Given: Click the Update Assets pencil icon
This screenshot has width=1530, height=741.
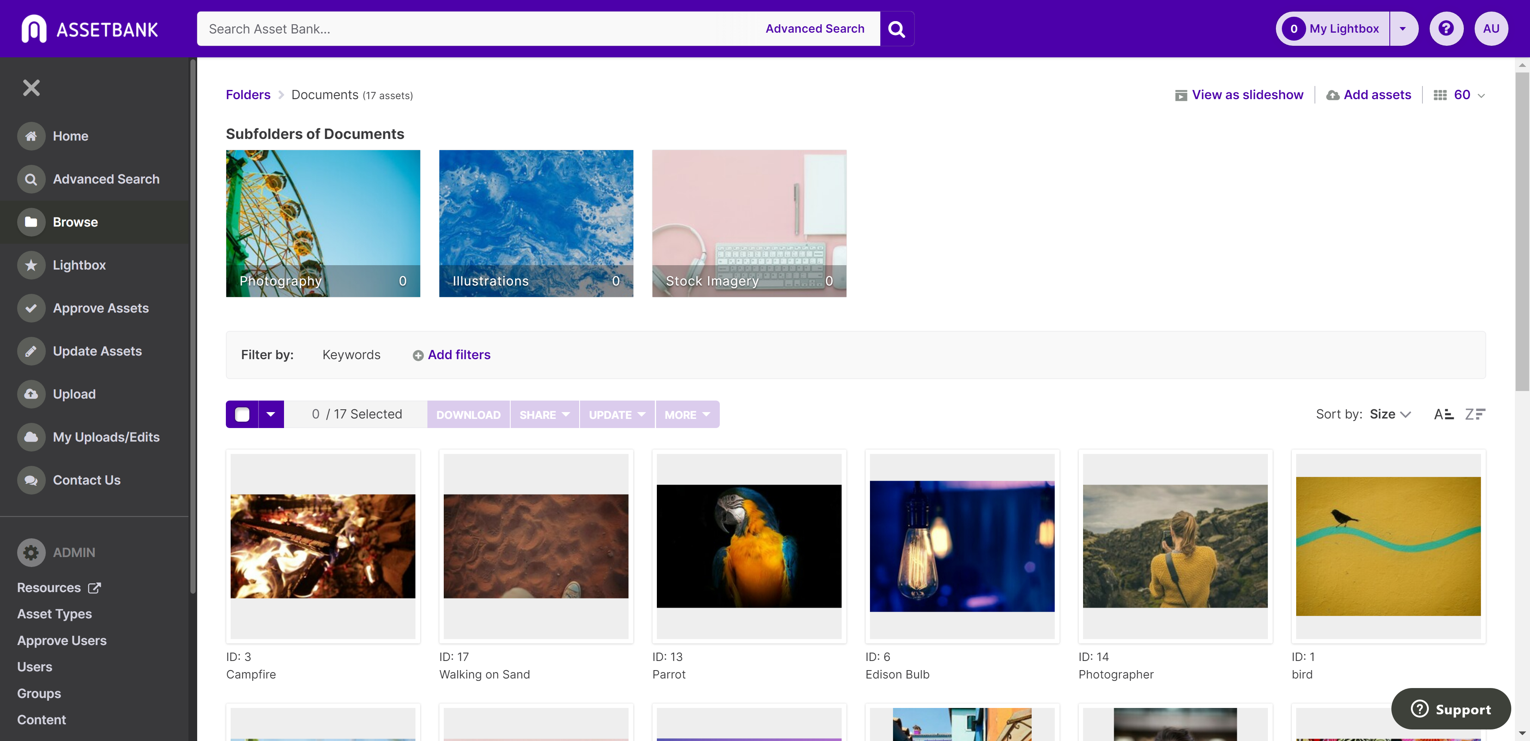Looking at the screenshot, I should pyautogui.click(x=31, y=352).
